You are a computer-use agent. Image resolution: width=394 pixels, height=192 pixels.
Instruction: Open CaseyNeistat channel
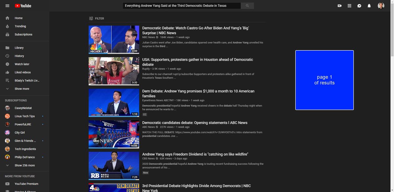25,108
